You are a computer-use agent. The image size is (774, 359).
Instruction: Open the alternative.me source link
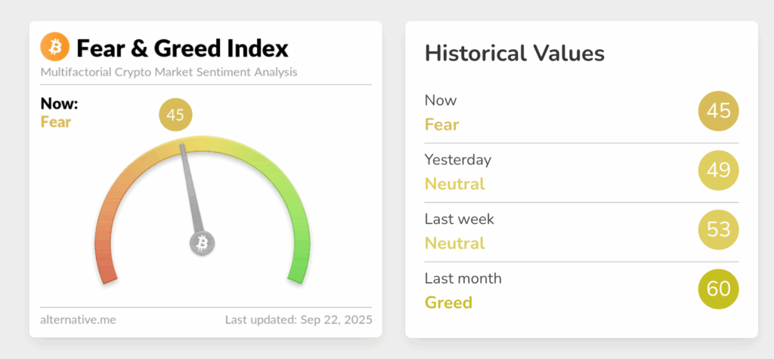[78, 320]
